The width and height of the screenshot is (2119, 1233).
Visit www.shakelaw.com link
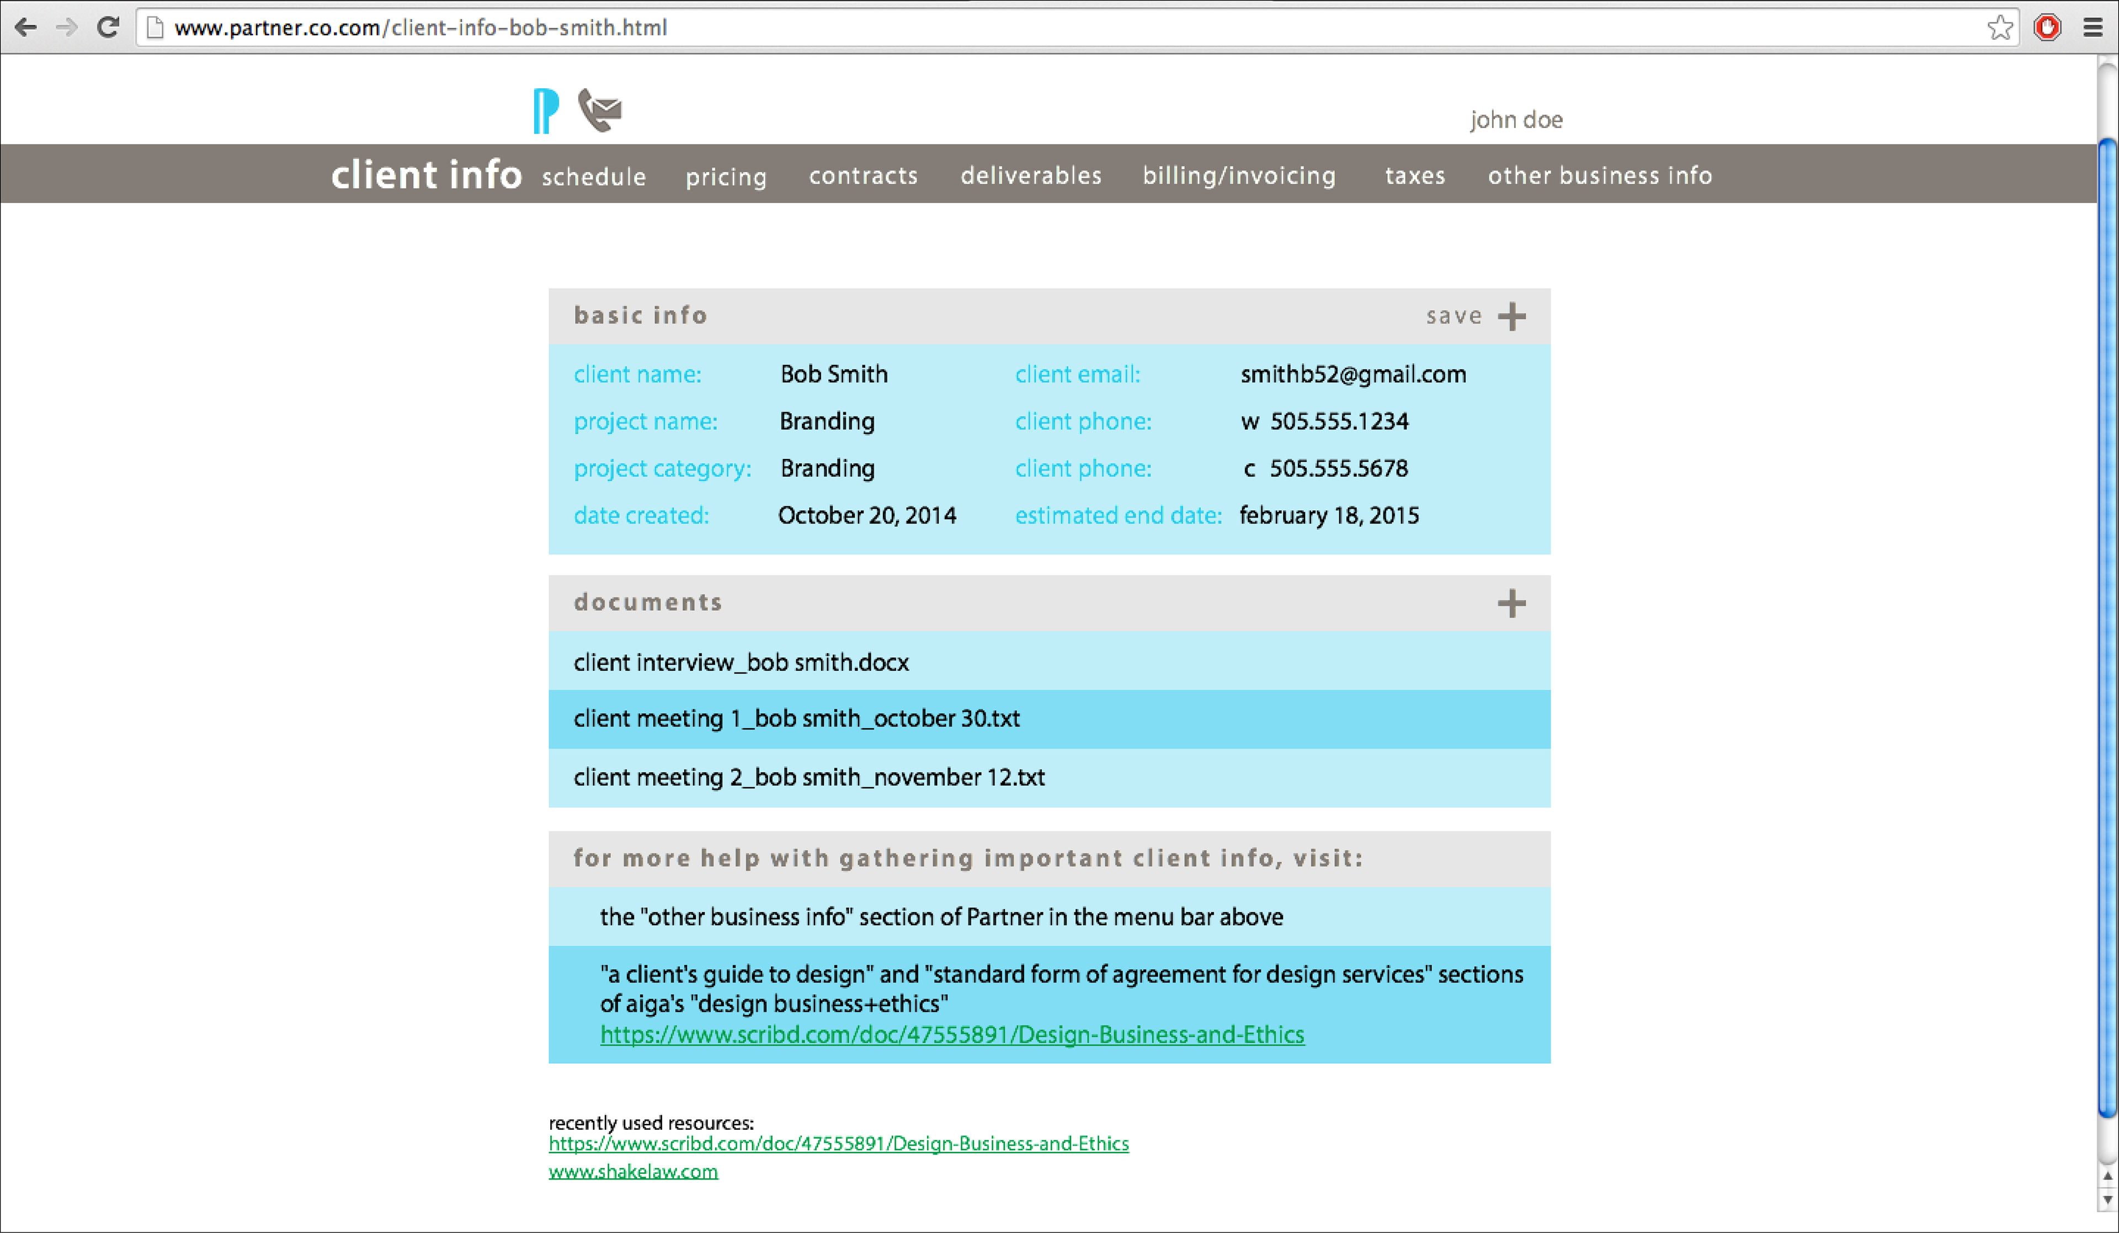[x=633, y=1172]
